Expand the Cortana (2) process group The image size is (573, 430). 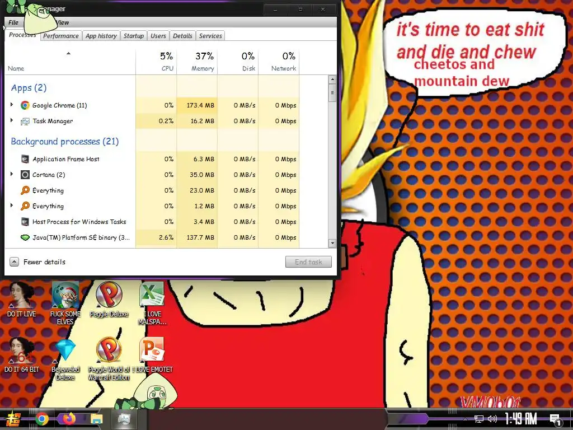12,174
